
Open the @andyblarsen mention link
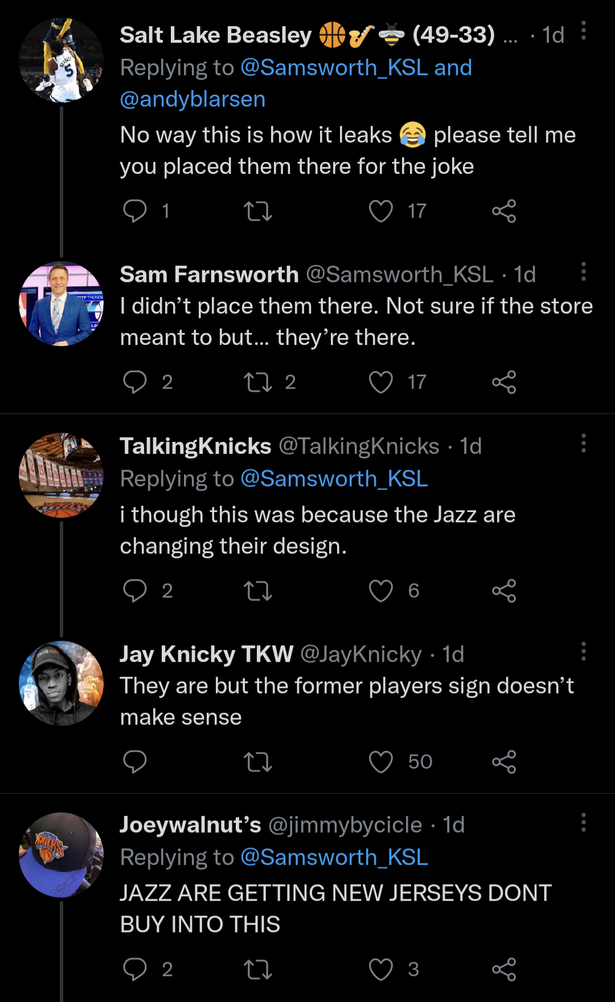192,99
